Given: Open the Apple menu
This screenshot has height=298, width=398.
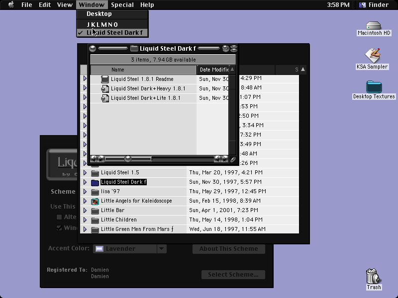Looking at the screenshot, I should 11,4.
